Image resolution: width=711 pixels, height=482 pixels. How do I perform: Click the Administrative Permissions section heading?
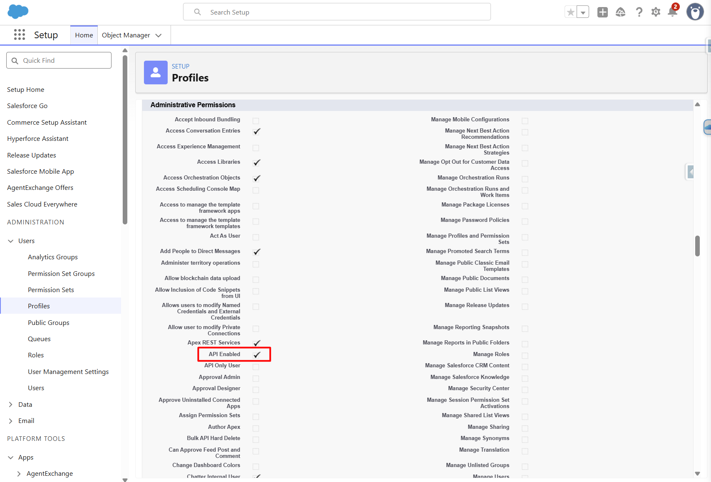pyautogui.click(x=193, y=105)
